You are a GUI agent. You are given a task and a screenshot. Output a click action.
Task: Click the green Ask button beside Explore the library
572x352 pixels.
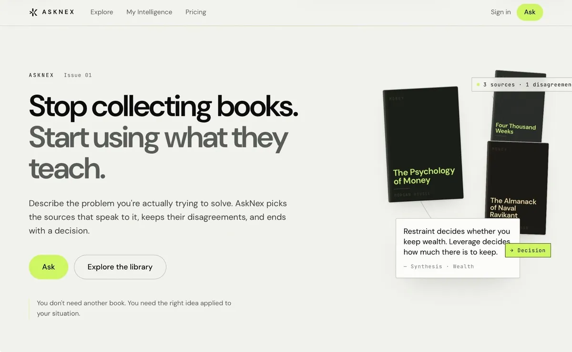(49, 267)
